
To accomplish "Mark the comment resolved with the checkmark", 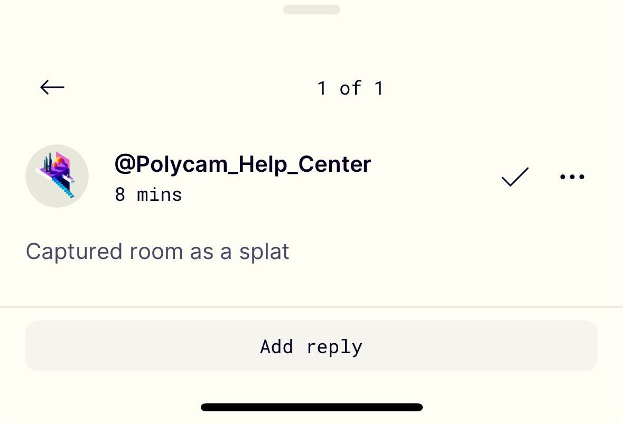I will [515, 177].
